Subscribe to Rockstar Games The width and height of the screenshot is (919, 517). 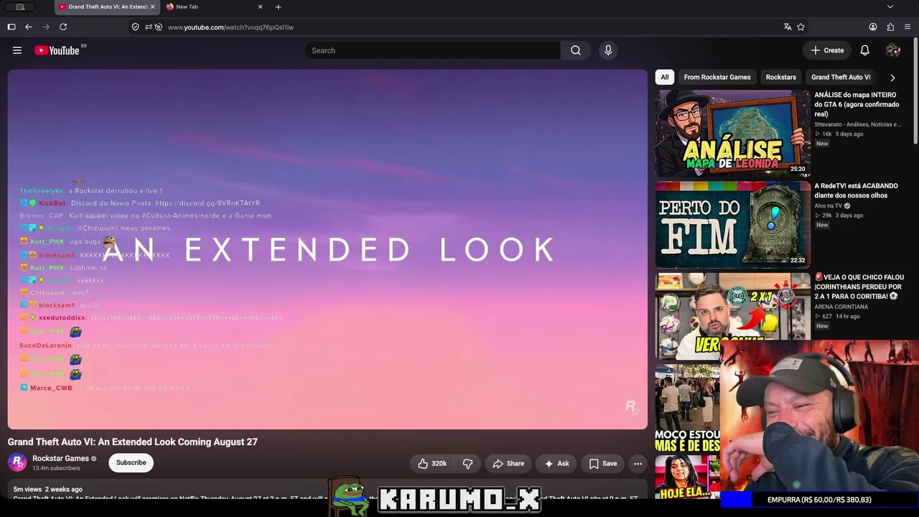click(131, 463)
